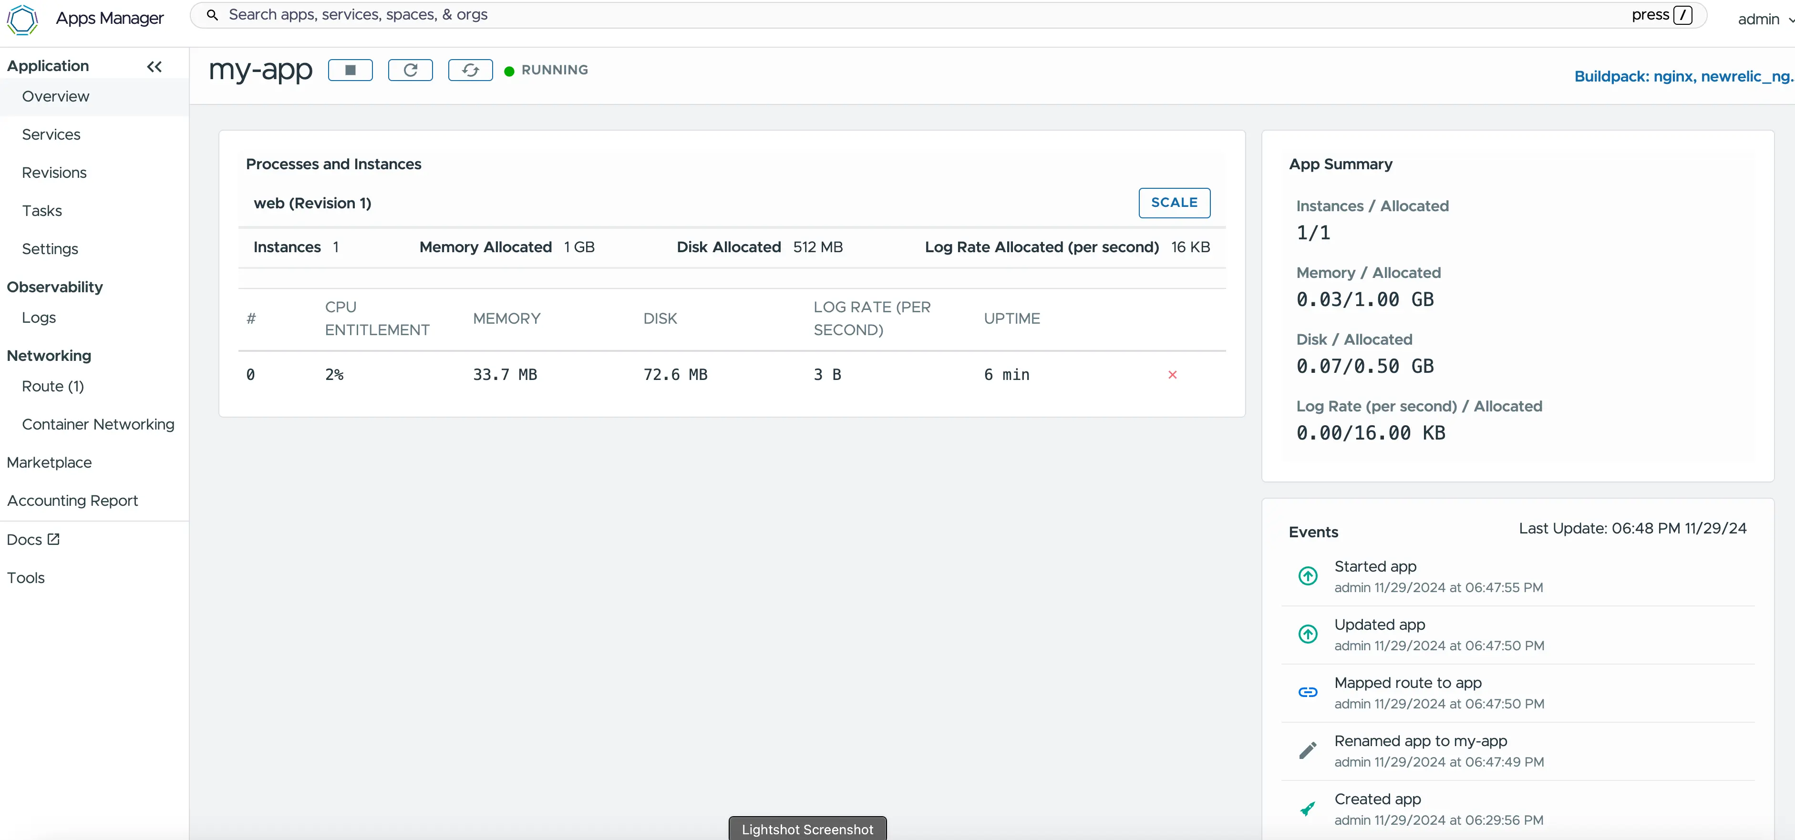
Task: Select Tasks in the sidebar
Action: (42, 211)
